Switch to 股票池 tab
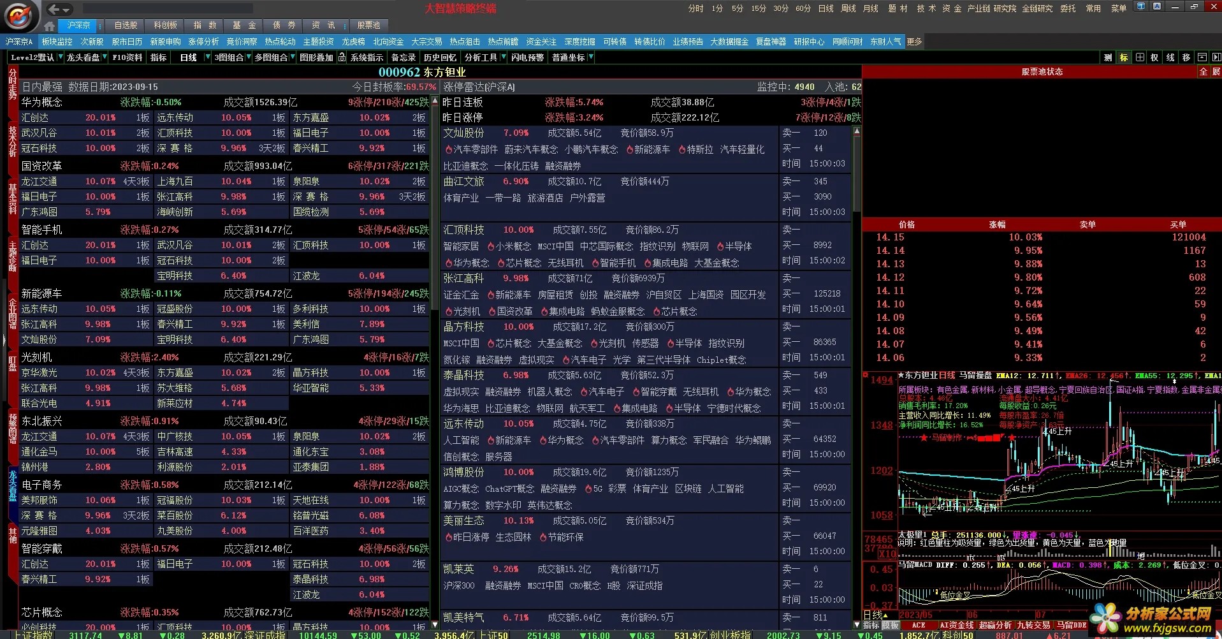Image resolution: width=1222 pixels, height=639 pixels. [368, 26]
